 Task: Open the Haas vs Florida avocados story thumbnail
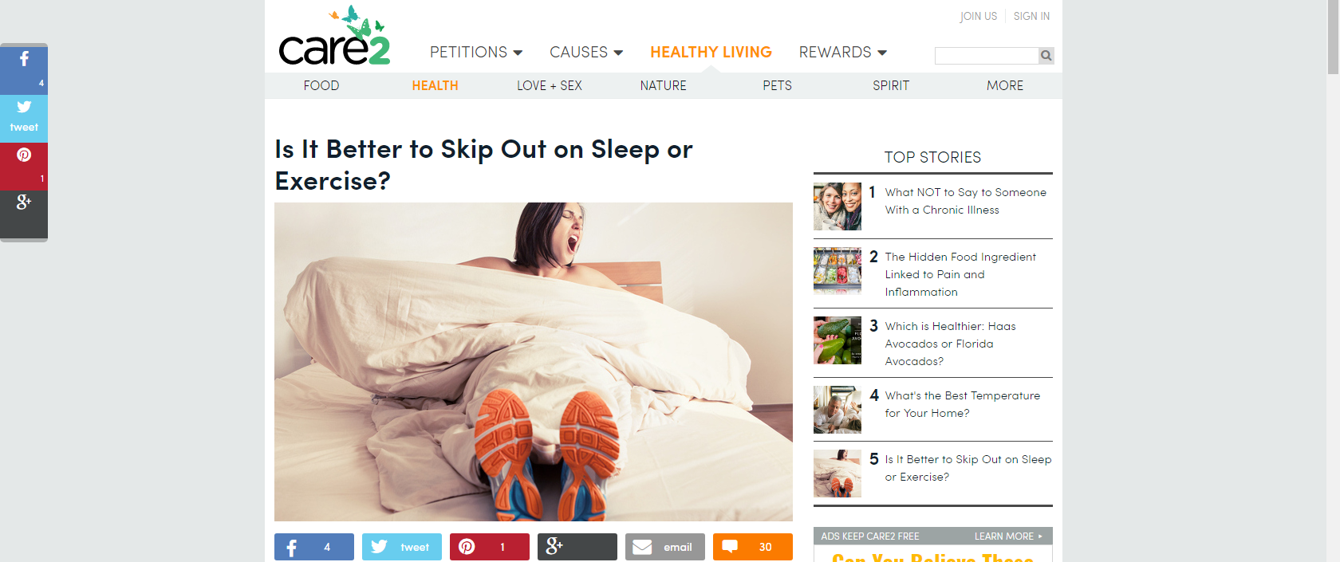(x=837, y=340)
